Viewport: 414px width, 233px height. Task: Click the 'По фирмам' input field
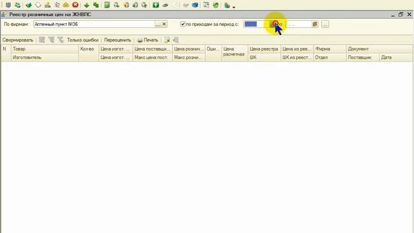pos(94,24)
